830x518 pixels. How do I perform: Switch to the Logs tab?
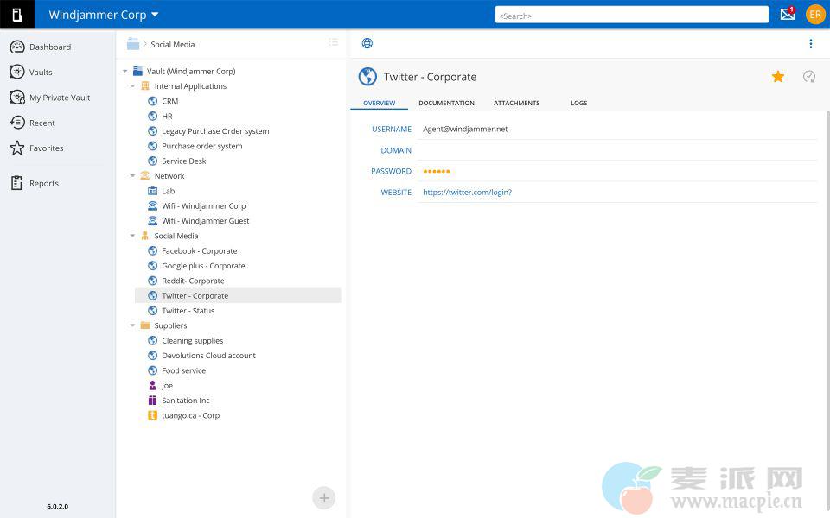578,103
